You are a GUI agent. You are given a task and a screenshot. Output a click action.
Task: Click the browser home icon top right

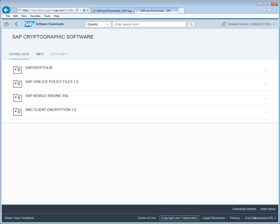point(264,10)
